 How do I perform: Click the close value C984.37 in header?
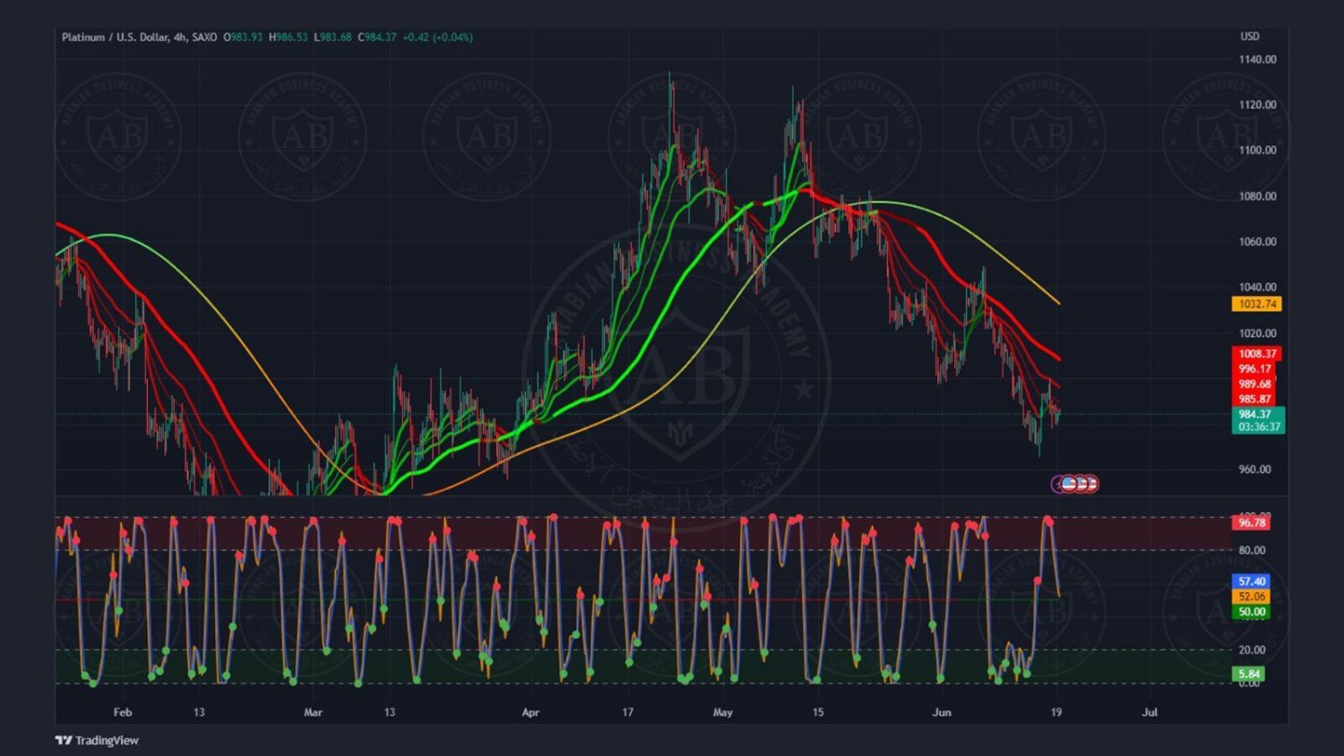click(x=377, y=37)
